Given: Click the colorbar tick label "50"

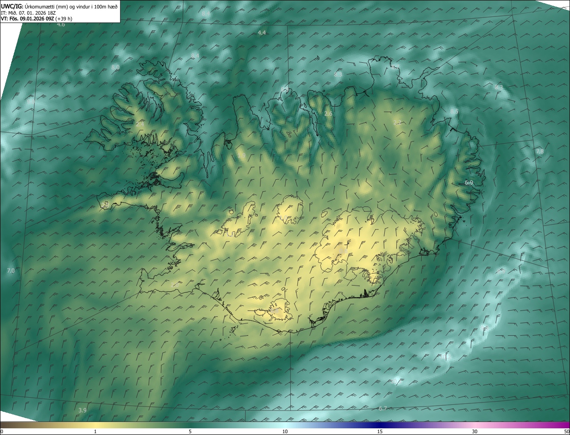Looking at the screenshot, I should click(x=566, y=431).
